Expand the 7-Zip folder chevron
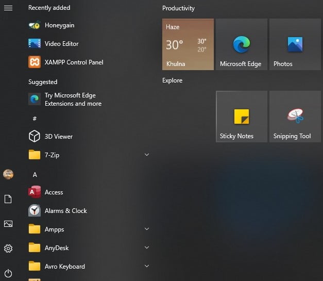The height and width of the screenshot is (281, 323). pos(147,155)
